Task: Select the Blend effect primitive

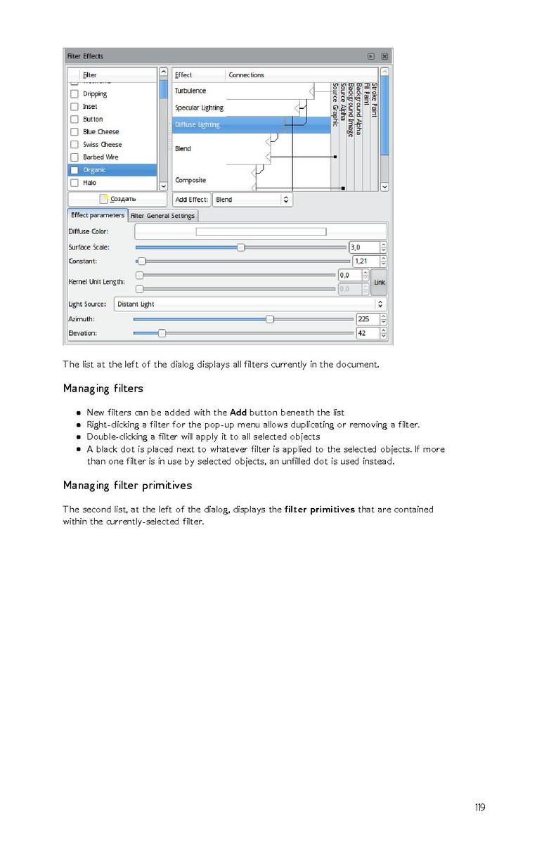Action: tap(183, 149)
